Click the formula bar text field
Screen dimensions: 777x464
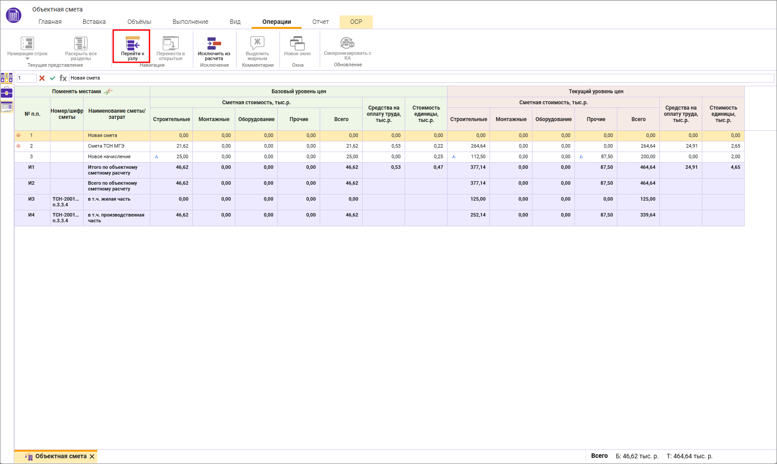tap(420, 78)
